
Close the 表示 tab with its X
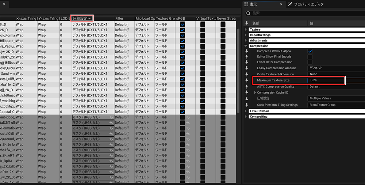click(281, 4)
